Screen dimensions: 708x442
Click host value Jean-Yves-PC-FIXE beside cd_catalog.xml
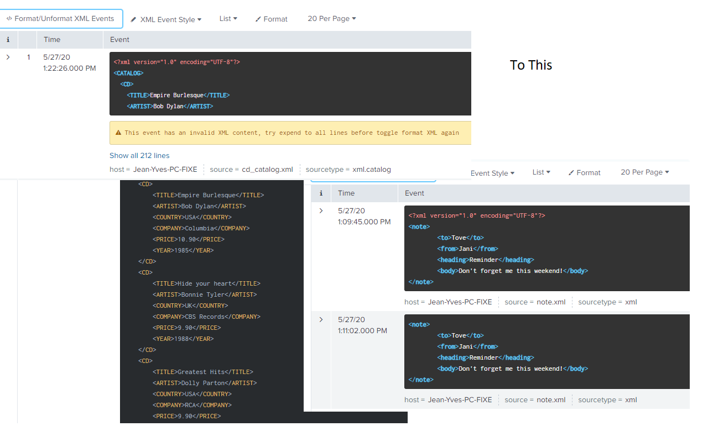tap(165, 170)
